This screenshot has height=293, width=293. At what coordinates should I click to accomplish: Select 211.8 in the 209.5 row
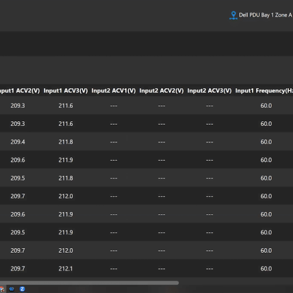point(66,178)
